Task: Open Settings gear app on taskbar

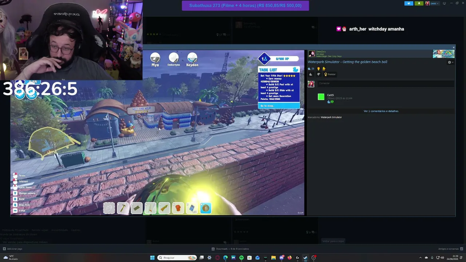Action: 209,258
